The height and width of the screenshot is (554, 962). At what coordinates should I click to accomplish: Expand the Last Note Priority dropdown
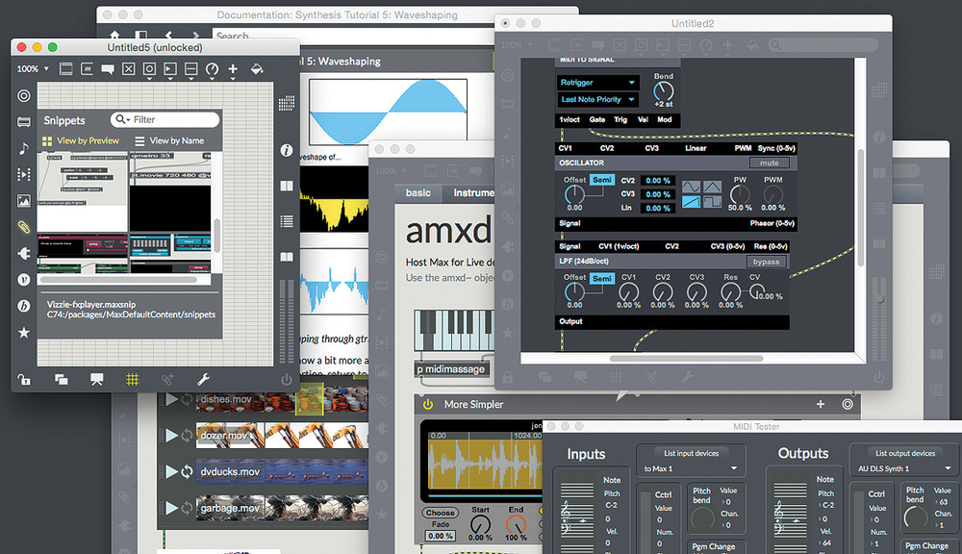[x=597, y=99]
